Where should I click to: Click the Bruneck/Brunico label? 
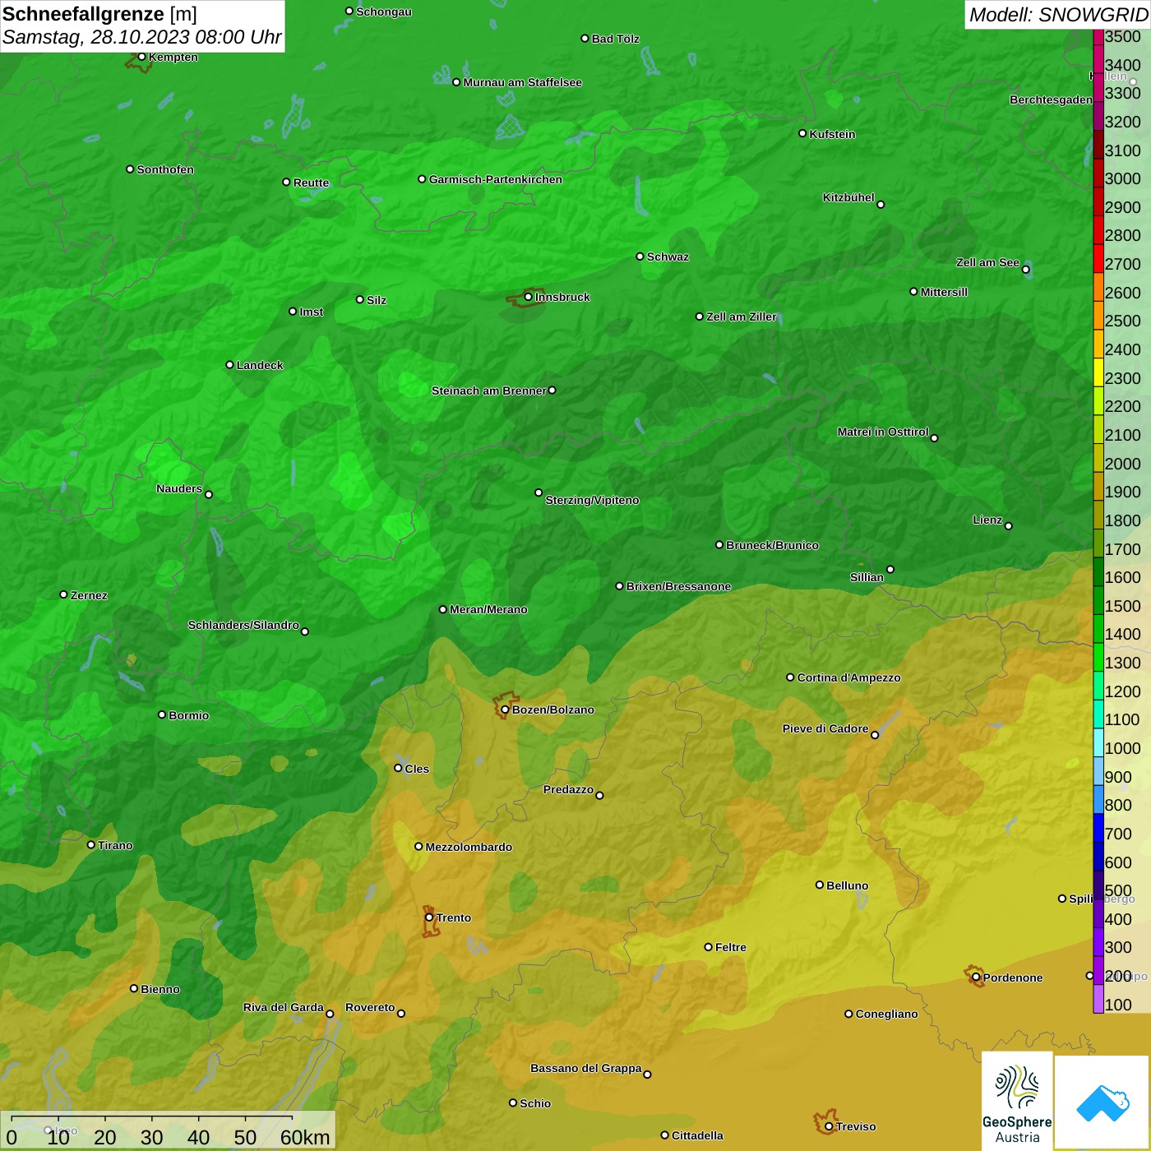coord(772,545)
